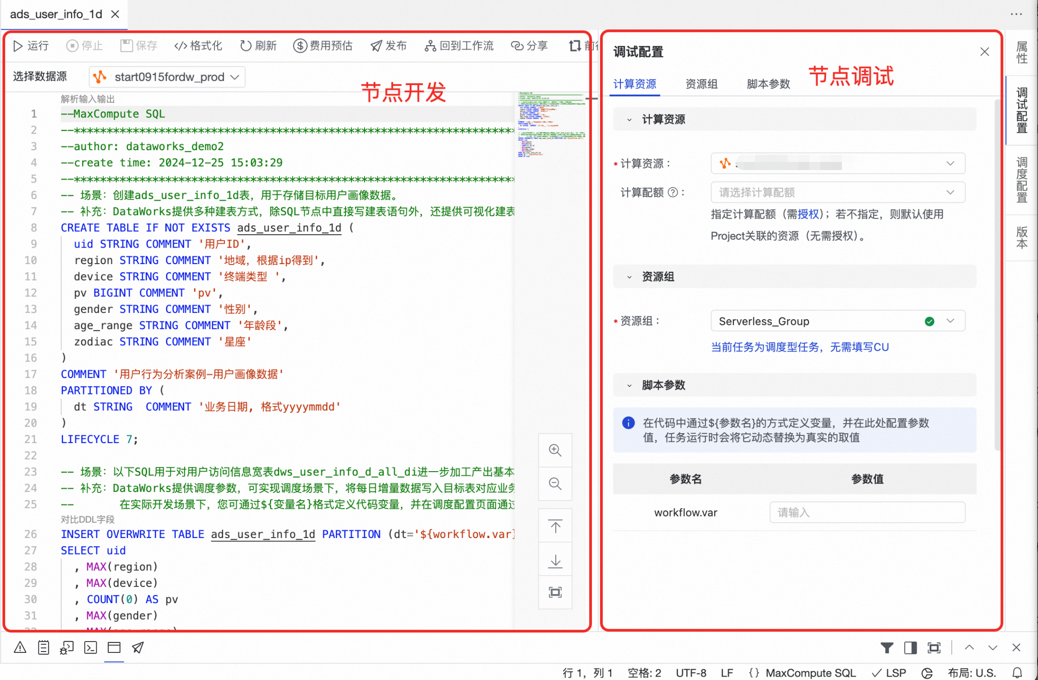This screenshot has height=680, width=1038.
Task: Click the scroll-to-top arrow icon
Action: pos(555,526)
